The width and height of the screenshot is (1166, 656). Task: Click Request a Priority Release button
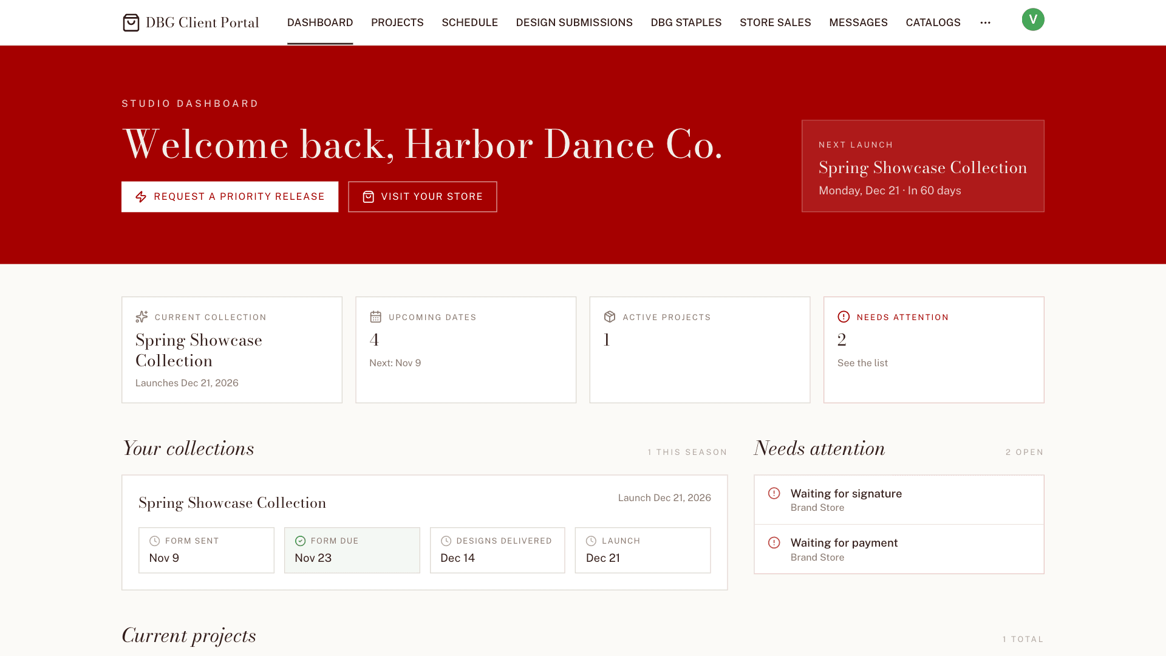pos(230,197)
